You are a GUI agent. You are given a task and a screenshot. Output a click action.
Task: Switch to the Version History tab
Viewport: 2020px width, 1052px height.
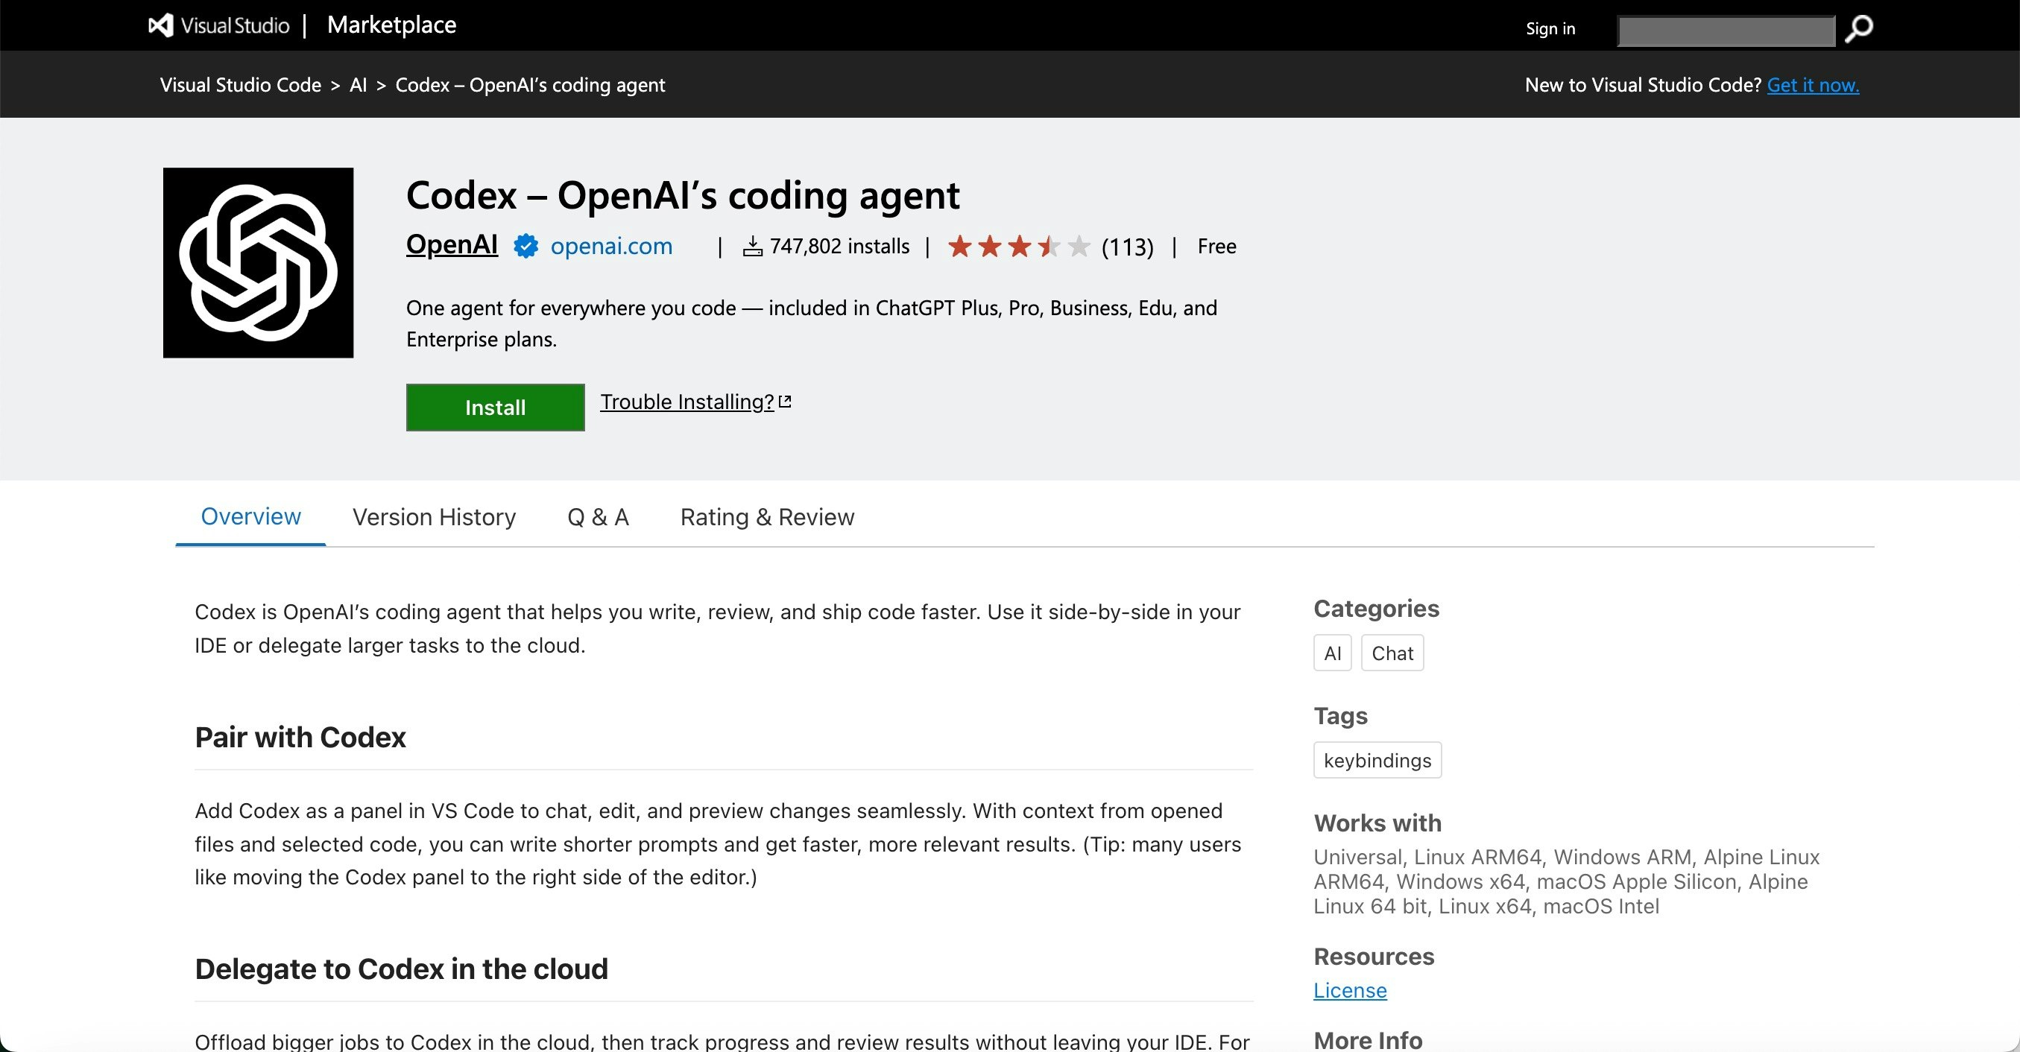(434, 517)
